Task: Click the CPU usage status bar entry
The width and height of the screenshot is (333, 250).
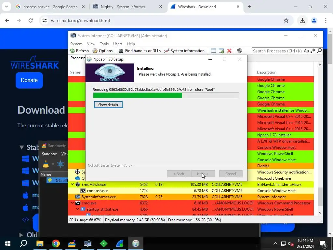Action: pos(85,220)
